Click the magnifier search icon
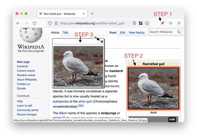The image size is (197, 139). pyautogui.click(x=179, y=32)
